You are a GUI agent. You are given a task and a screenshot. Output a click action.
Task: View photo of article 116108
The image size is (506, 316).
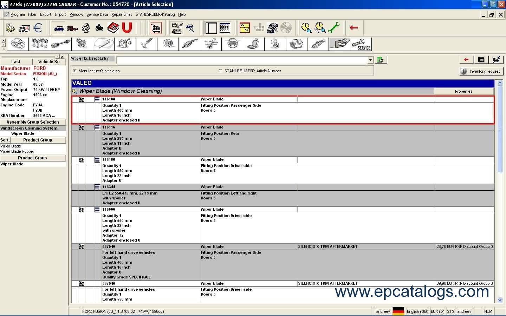(x=82, y=100)
